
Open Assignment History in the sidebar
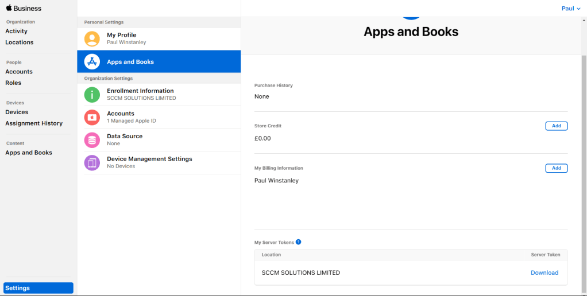click(34, 123)
